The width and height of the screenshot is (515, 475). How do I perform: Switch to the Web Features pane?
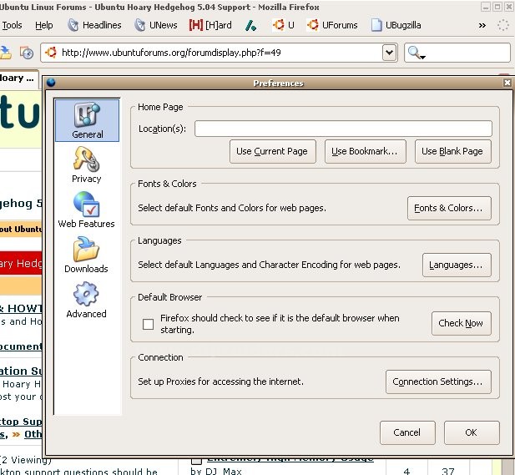86,210
